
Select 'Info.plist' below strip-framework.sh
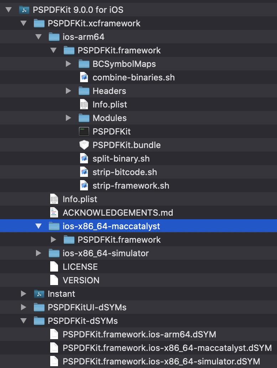(x=80, y=199)
